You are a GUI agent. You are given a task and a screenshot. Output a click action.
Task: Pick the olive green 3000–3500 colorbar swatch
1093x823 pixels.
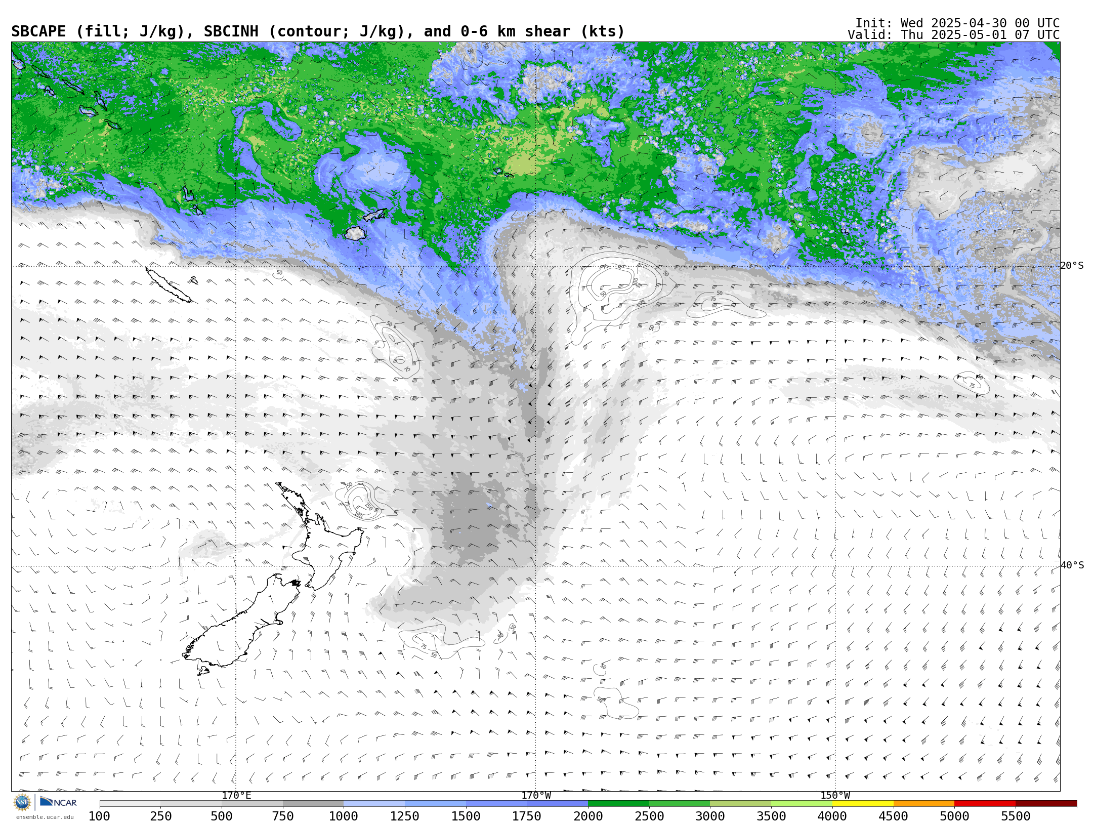741,804
